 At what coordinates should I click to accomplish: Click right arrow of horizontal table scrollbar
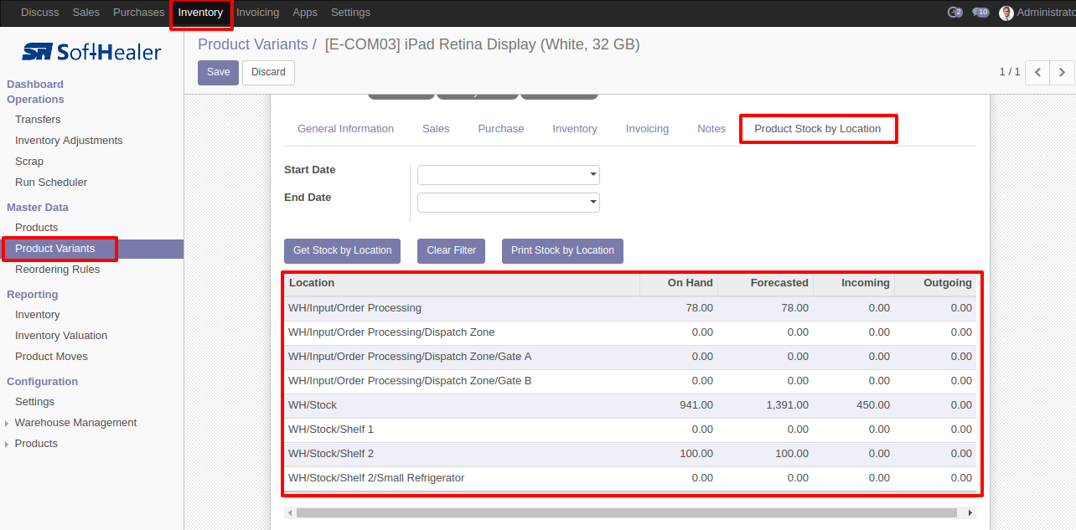970,512
